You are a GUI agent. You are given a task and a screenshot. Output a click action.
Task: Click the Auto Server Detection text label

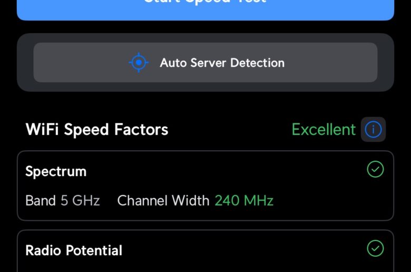coord(222,63)
